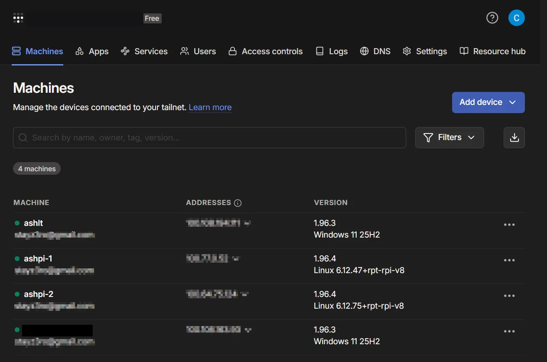Click the DNS globe icon
Viewport: 547px width, 362px height.
tap(365, 51)
